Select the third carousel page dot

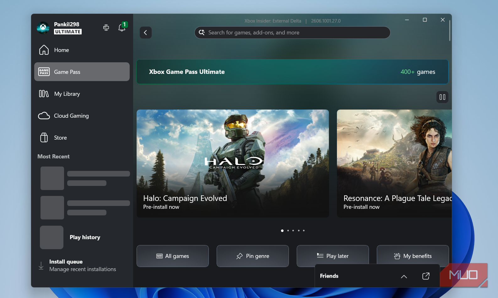pyautogui.click(x=293, y=231)
